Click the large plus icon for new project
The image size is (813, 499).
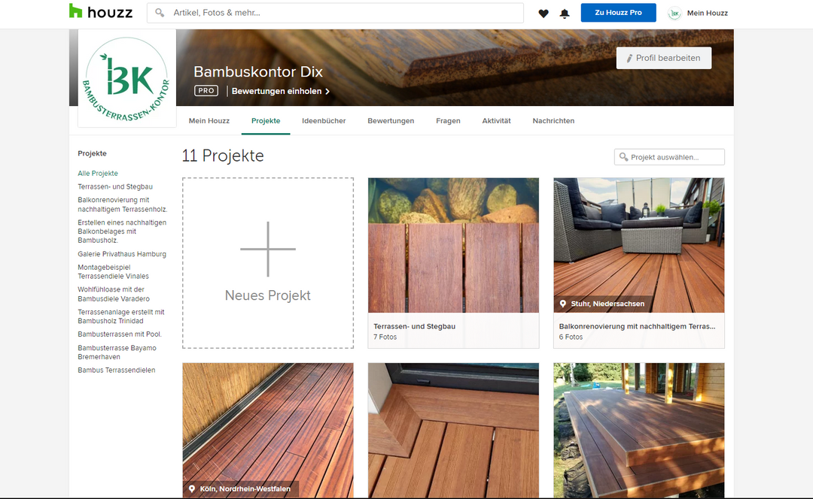coord(267,249)
